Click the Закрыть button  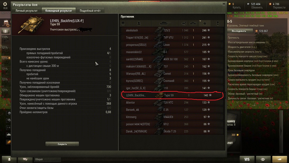62,144
